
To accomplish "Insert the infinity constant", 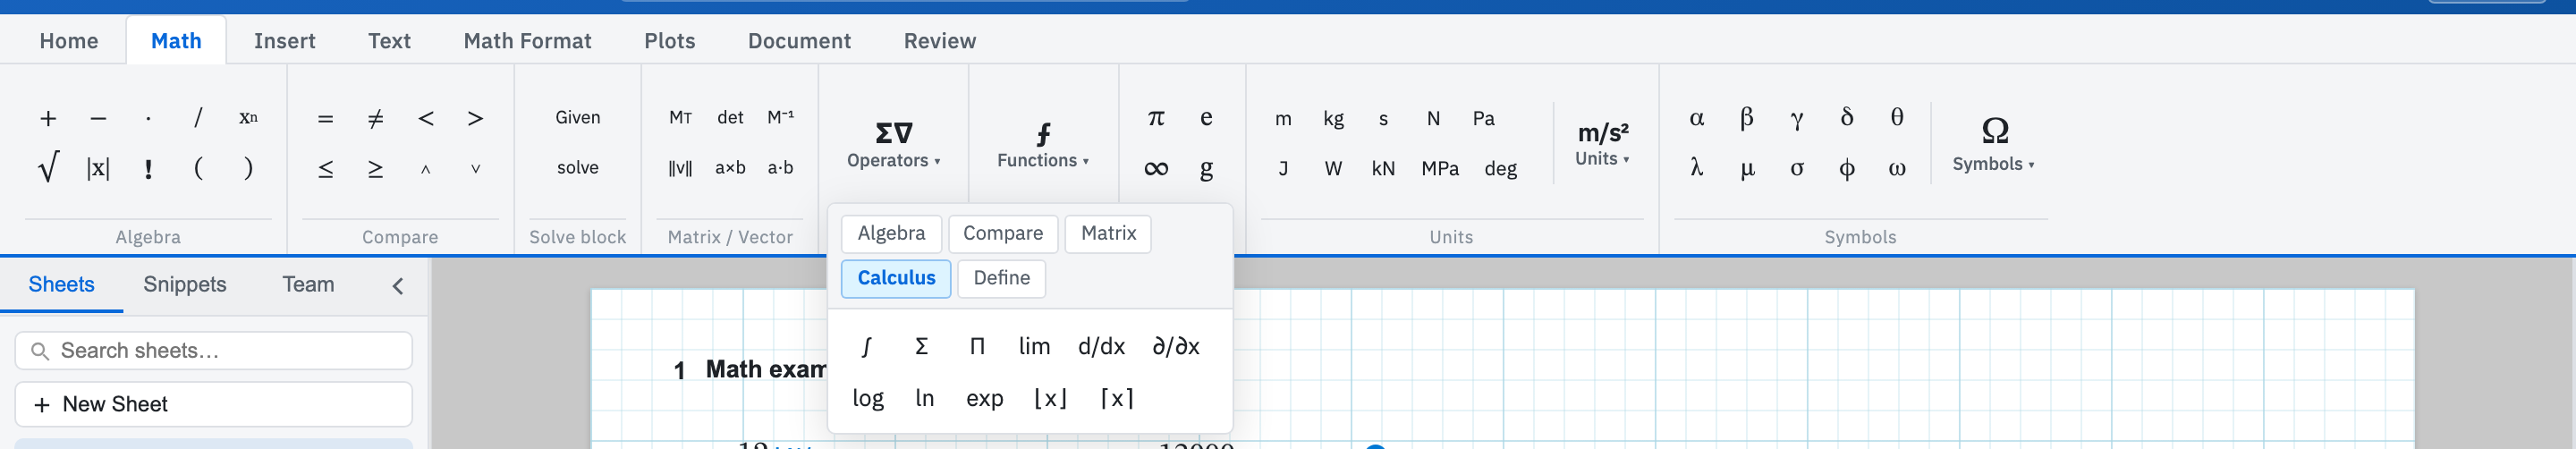I will pos(1156,168).
